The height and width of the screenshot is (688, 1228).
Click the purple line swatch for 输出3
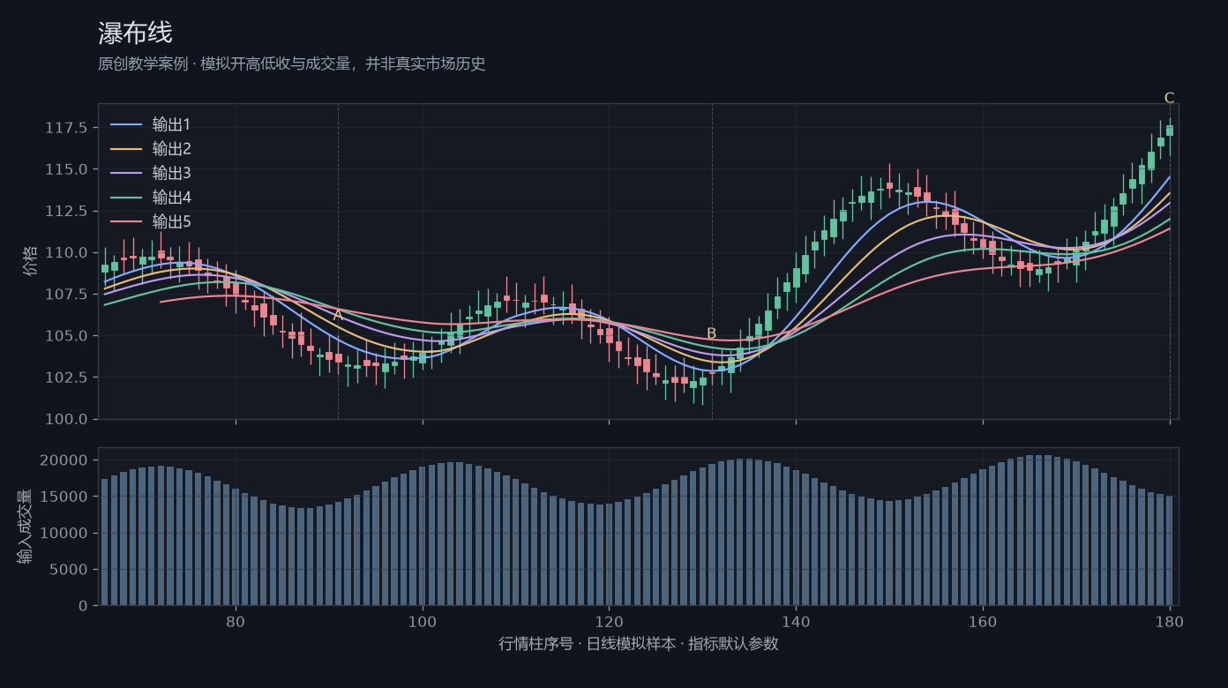click(126, 173)
